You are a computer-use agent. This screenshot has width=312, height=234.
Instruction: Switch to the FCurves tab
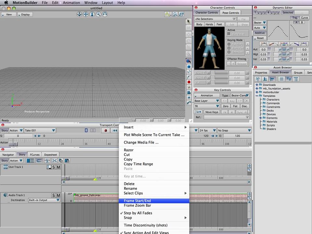click(35, 155)
